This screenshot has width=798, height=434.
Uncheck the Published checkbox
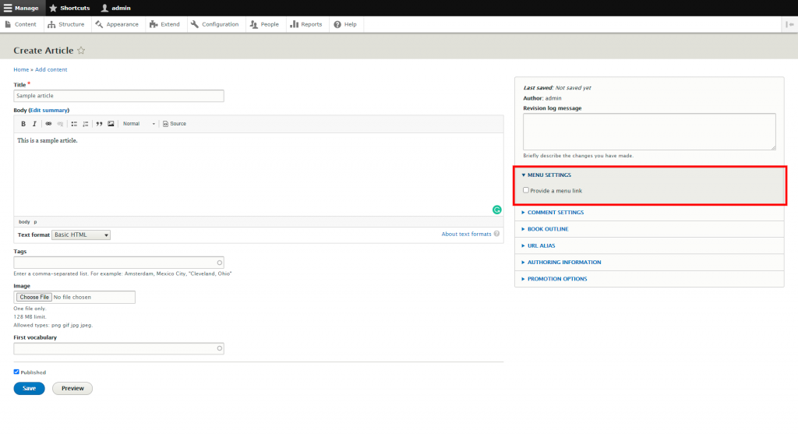17,372
